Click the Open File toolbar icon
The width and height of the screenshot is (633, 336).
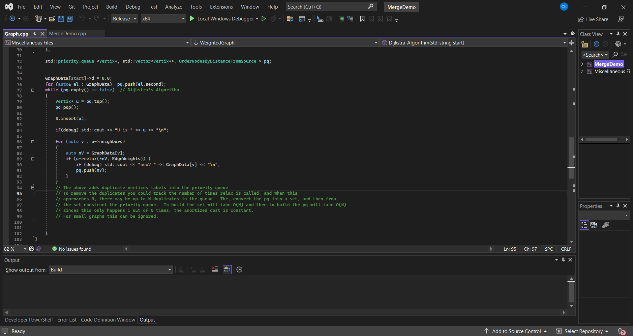click(52, 19)
